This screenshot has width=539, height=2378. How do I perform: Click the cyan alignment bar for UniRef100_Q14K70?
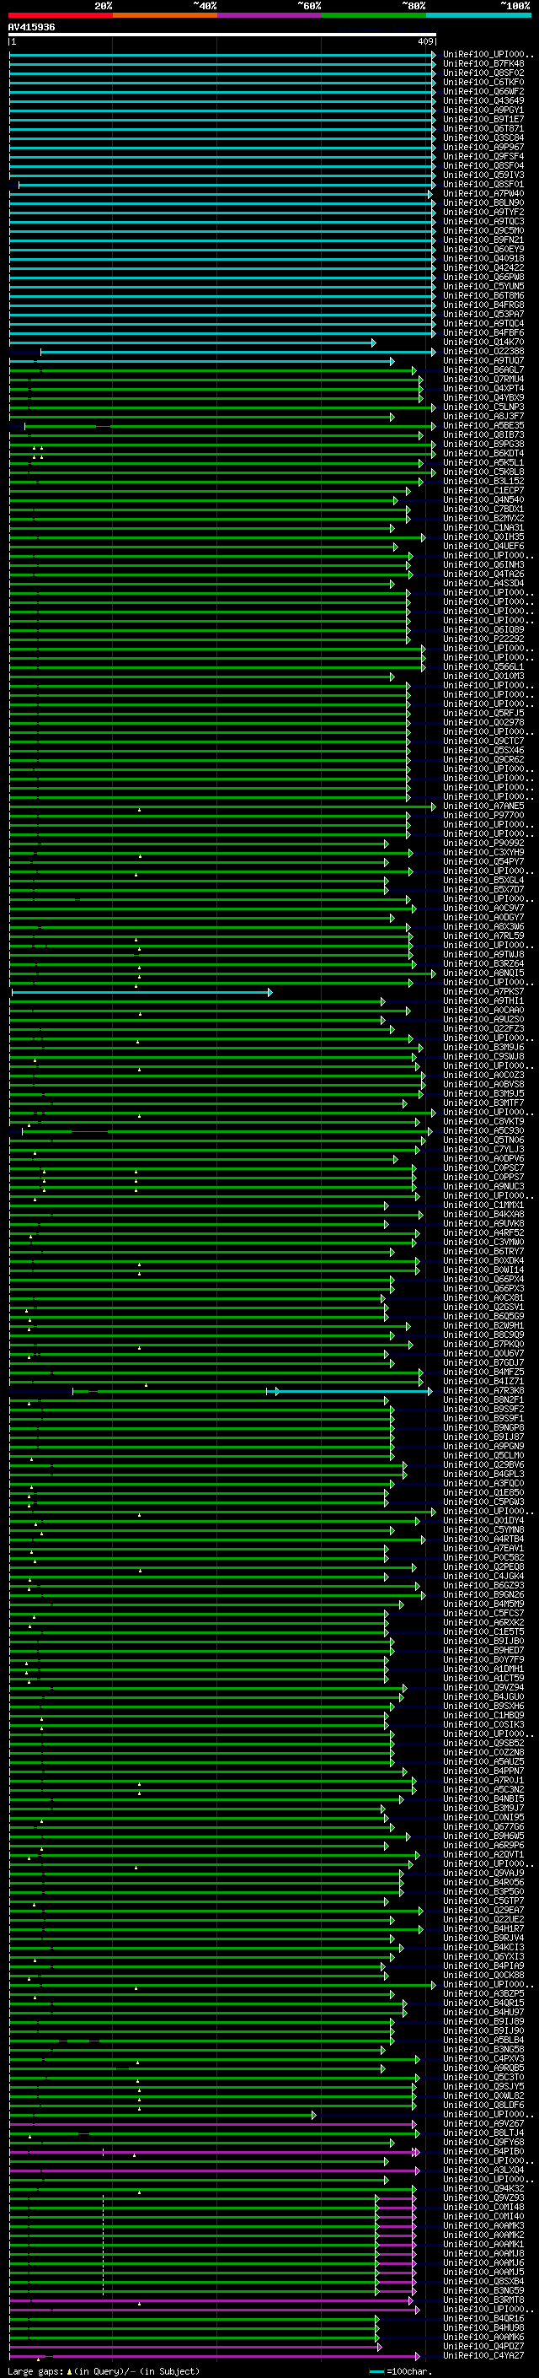tap(193, 342)
